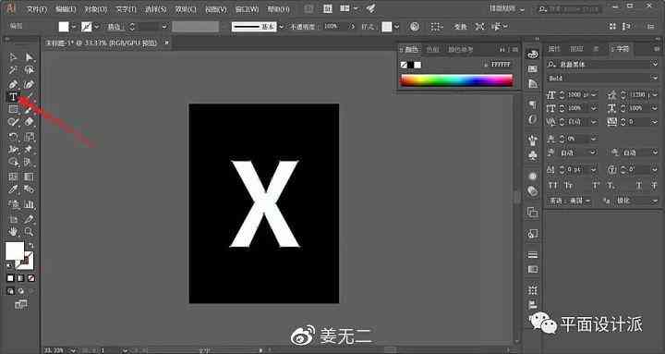Select the Lasso tool
Viewport: 665px width, 354px height.
click(x=29, y=70)
